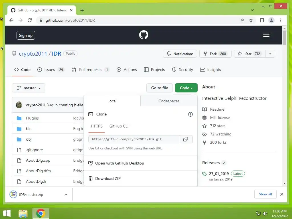Click the Plugins folder icon

click(19, 118)
